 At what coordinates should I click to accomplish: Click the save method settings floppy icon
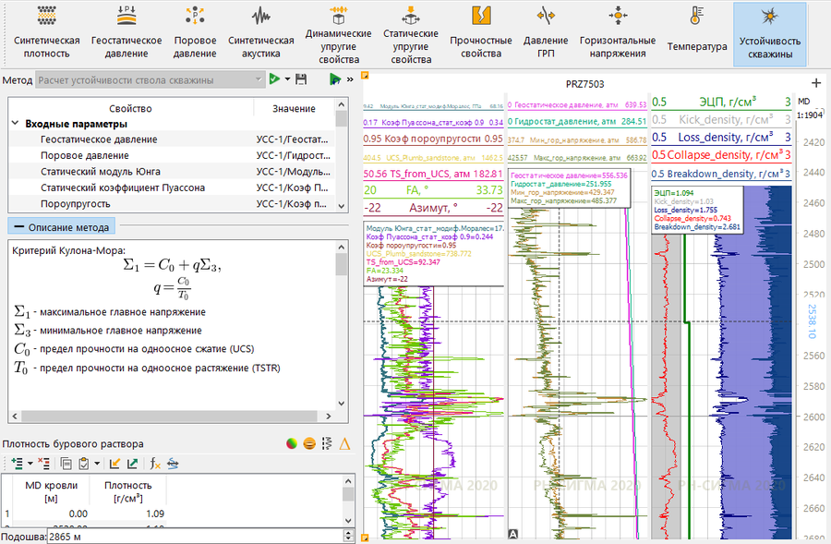[301, 80]
